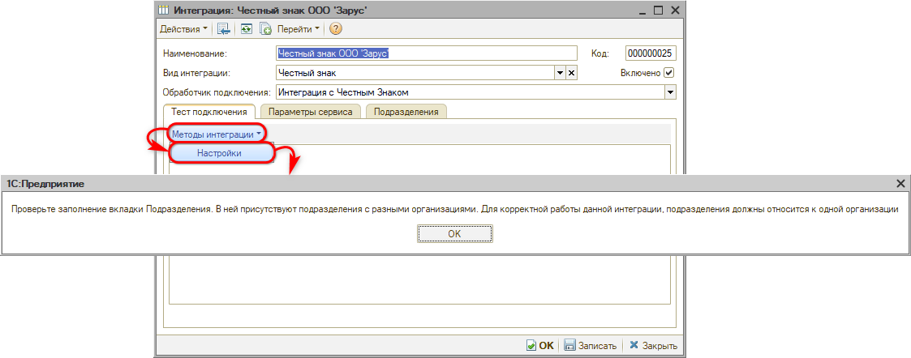Toggle the Включено checkbox
Image resolution: width=911 pixels, height=358 pixels.
[x=669, y=73]
